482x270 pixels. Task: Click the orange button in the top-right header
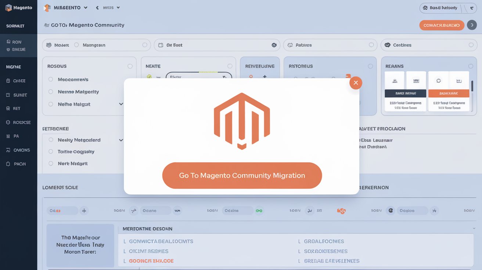[442, 25]
